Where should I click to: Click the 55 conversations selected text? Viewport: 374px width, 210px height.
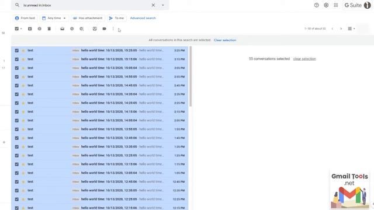click(269, 59)
